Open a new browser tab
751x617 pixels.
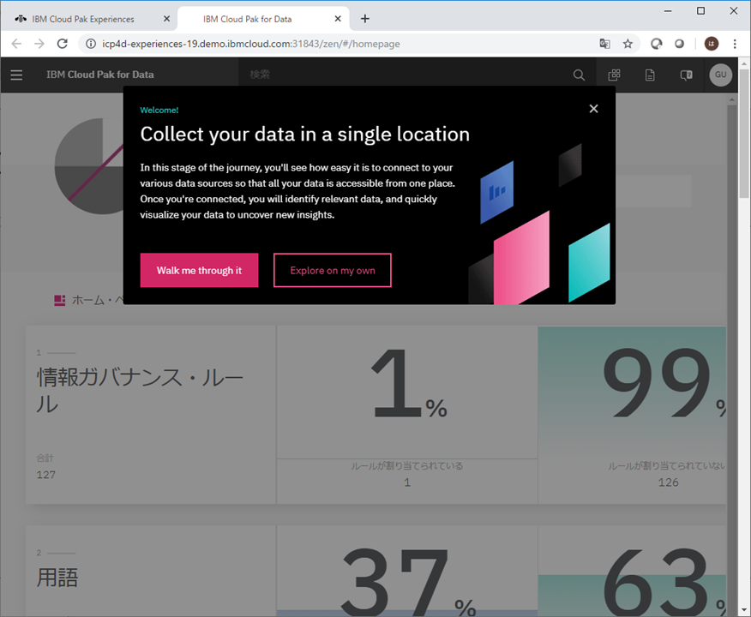[365, 19]
